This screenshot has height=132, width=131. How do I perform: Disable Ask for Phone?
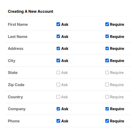58,121
